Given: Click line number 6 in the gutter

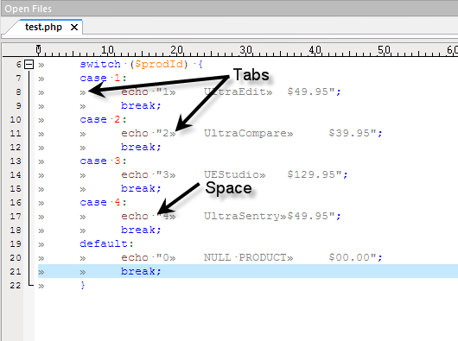Looking at the screenshot, I should coord(19,64).
